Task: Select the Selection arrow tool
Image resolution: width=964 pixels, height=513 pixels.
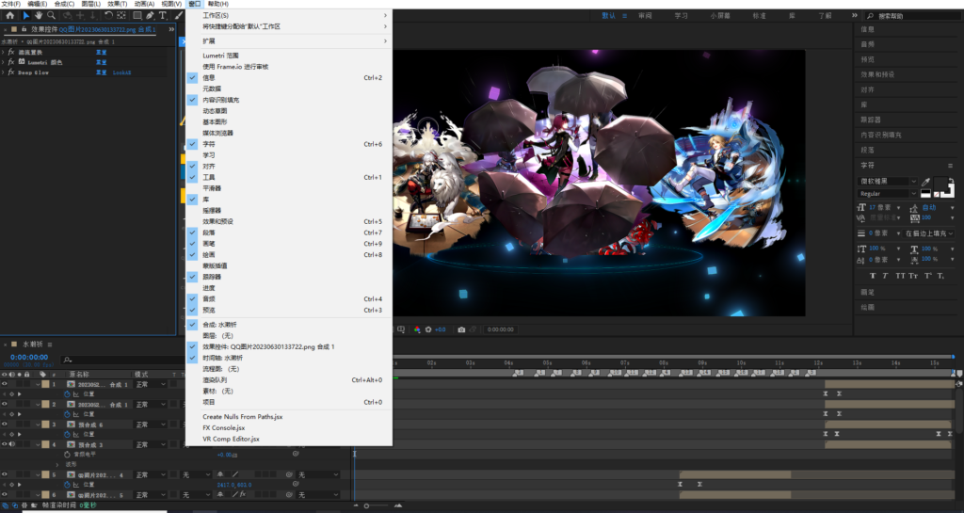Action: point(25,15)
